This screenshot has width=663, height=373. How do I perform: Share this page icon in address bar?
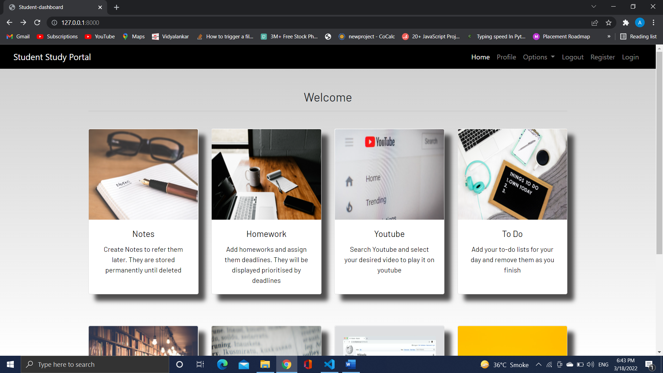(x=595, y=22)
